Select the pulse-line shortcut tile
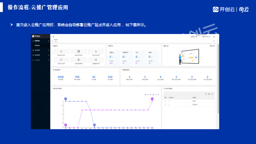Screen dimensions: 256x144 click(96, 52)
